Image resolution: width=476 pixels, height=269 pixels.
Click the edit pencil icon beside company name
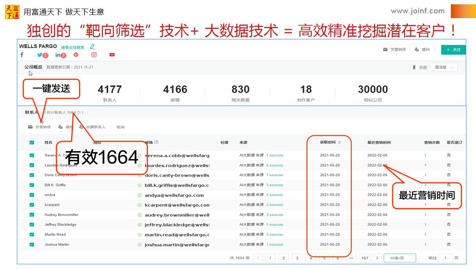click(92, 46)
